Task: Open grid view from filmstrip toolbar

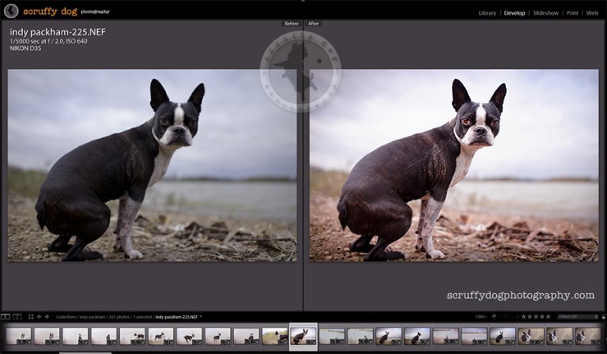Action: pos(31,316)
